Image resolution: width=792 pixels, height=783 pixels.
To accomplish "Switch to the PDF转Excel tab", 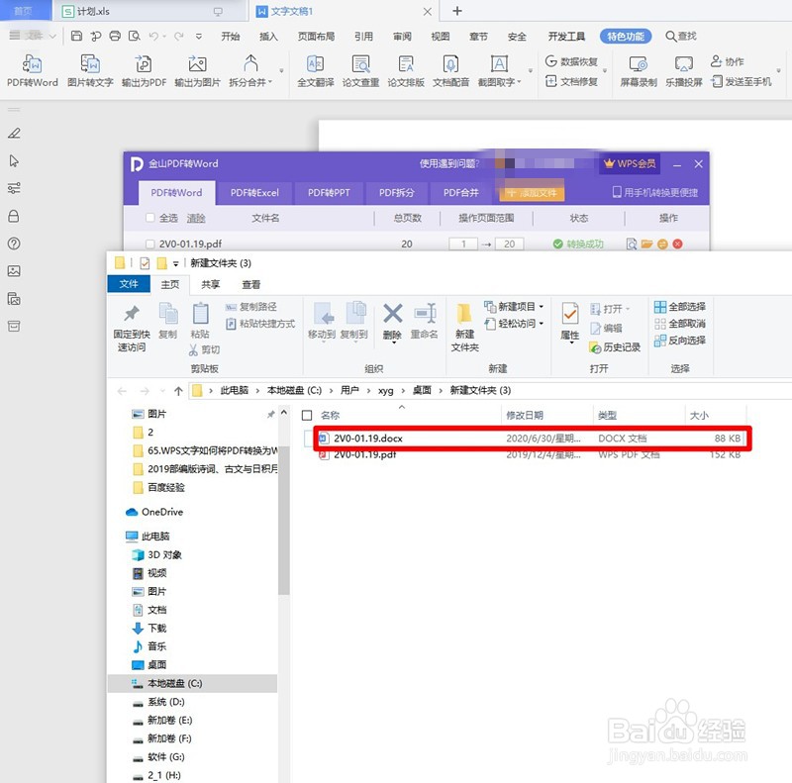I will (x=253, y=193).
